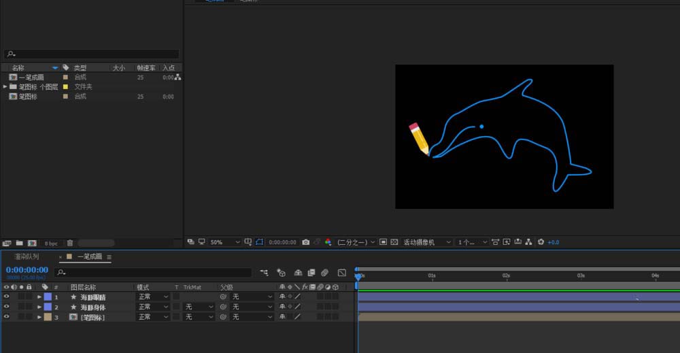Toggle visibility of the 海豚身体 layer
680x353 pixels.
pos(6,307)
